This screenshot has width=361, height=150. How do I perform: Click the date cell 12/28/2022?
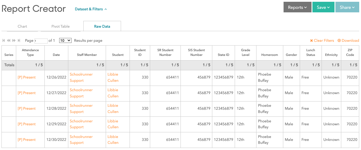coord(56,109)
